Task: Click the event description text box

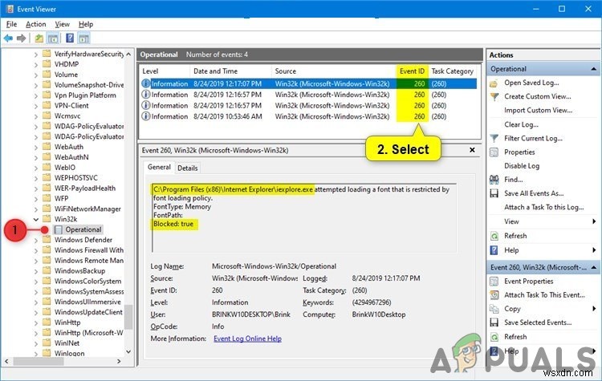Action: [304, 217]
